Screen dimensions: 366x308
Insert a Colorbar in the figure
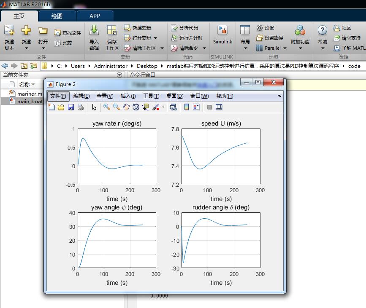[x=187, y=107]
